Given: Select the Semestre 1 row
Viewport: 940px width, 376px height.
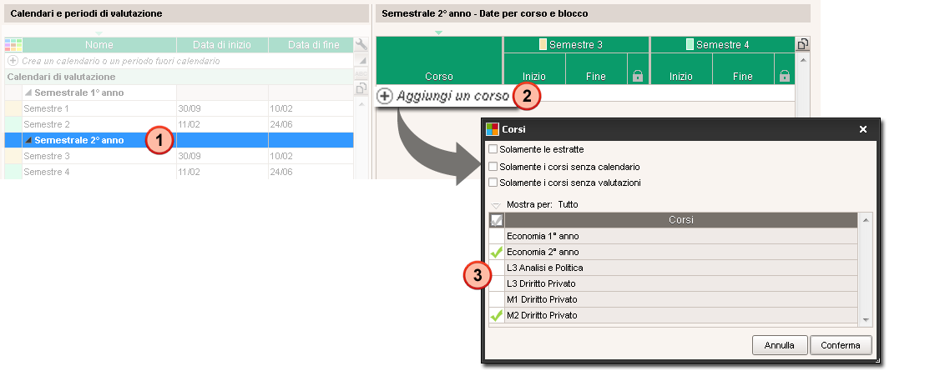Looking at the screenshot, I should click(x=179, y=108).
